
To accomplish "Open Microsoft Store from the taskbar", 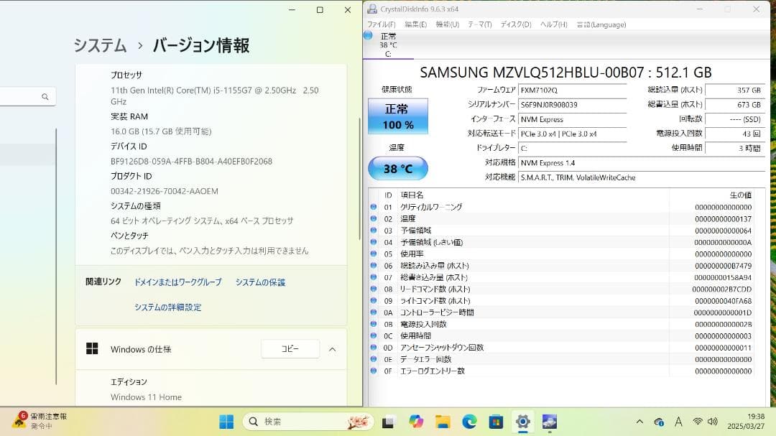I will point(496,422).
